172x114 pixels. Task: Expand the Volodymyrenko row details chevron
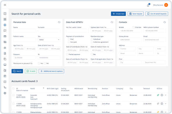tap(166, 103)
